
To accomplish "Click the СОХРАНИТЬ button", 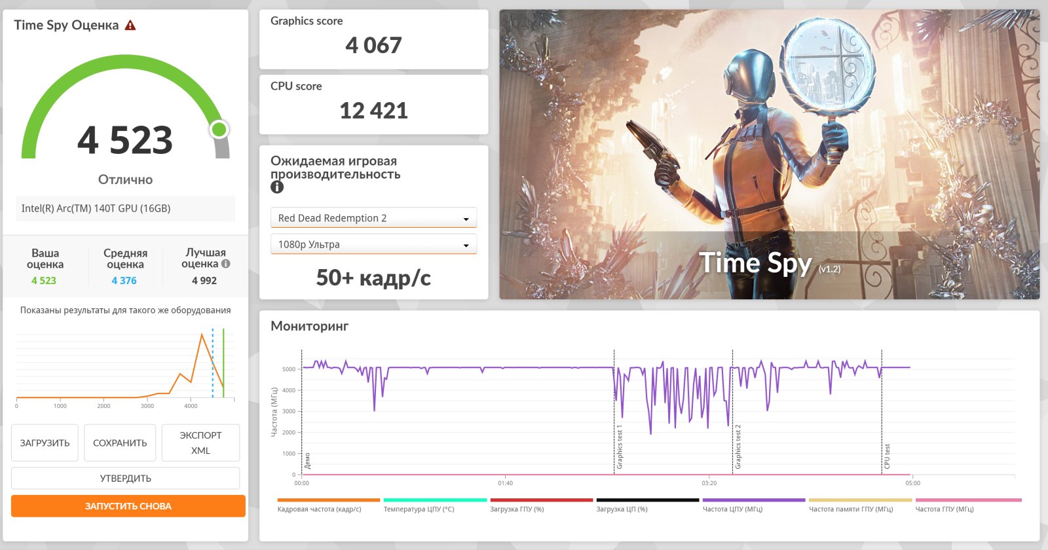I will [120, 443].
